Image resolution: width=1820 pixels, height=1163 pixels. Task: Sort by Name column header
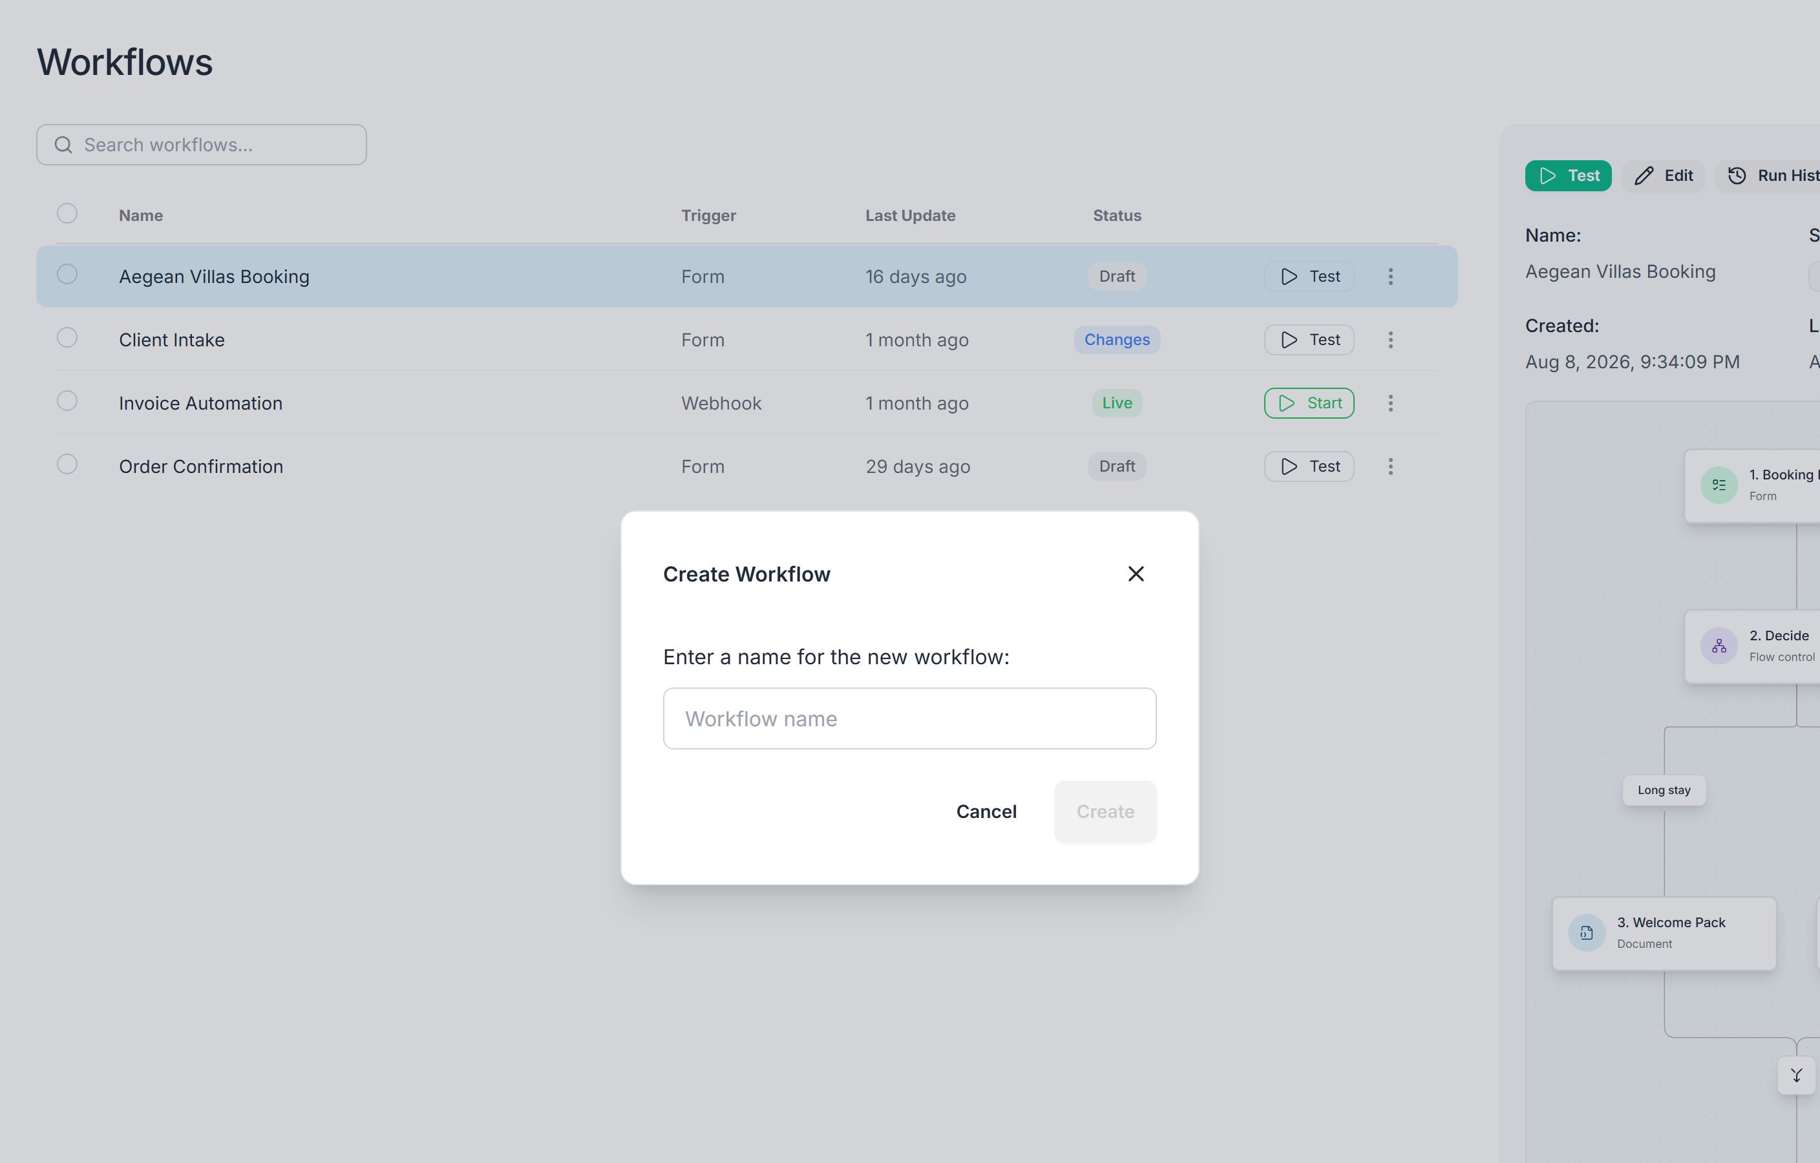pyautogui.click(x=141, y=215)
